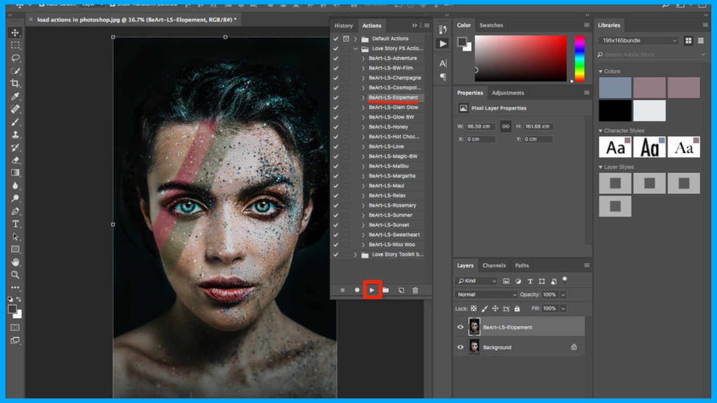Click the Stop action icon
The image size is (717, 403).
[343, 290]
